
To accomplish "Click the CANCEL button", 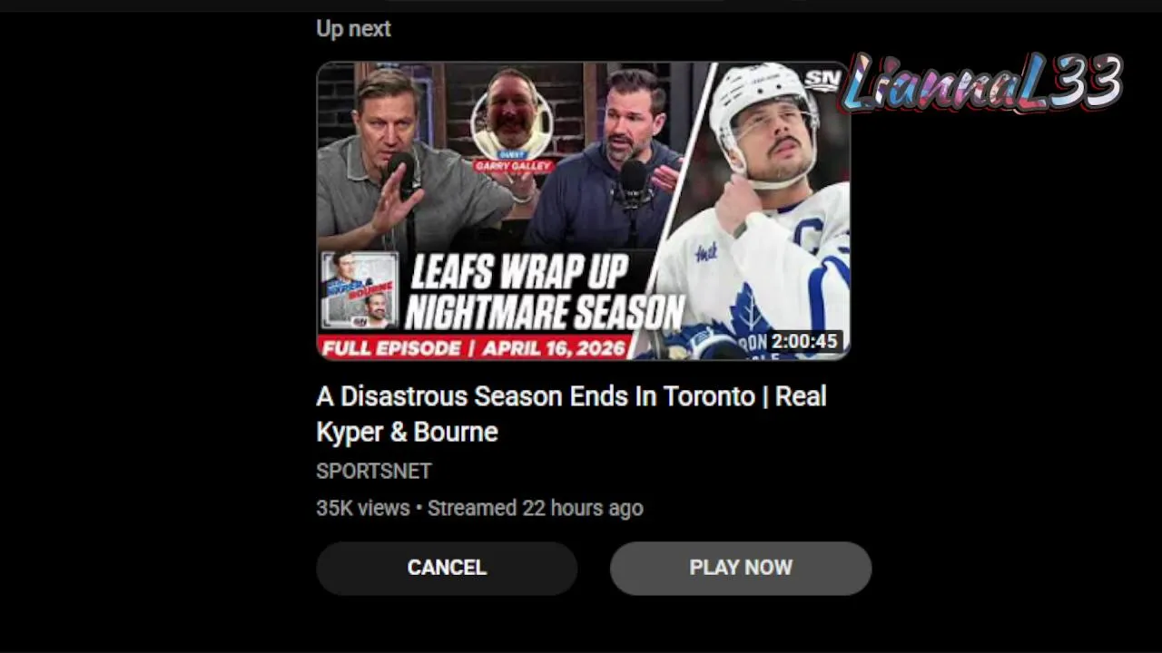I will tap(447, 568).
